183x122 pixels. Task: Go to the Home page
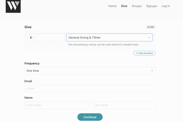click(112, 6)
